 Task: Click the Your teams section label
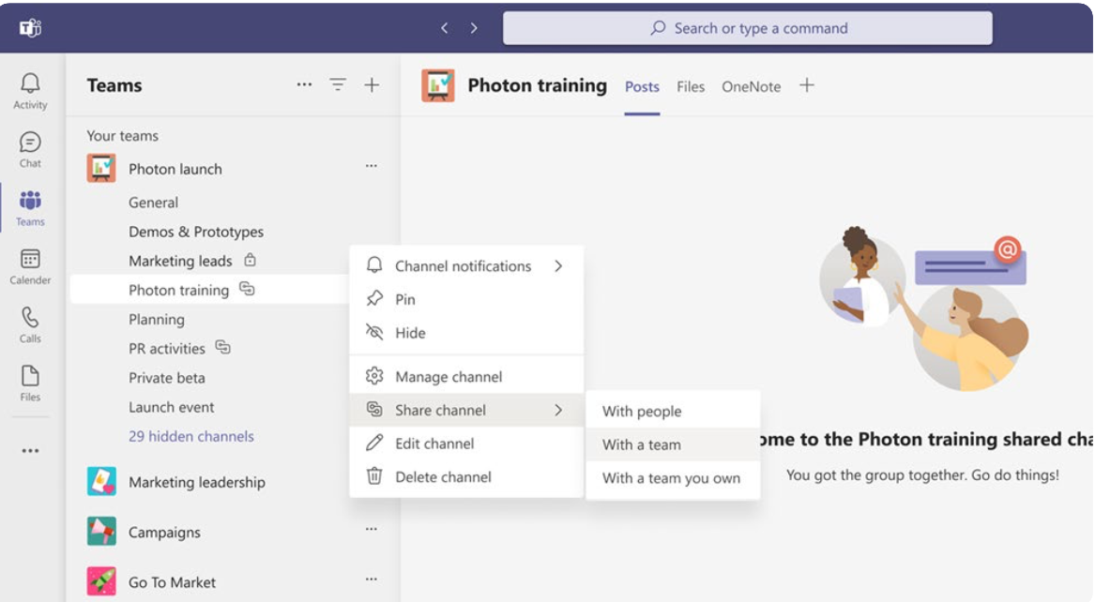[123, 135]
